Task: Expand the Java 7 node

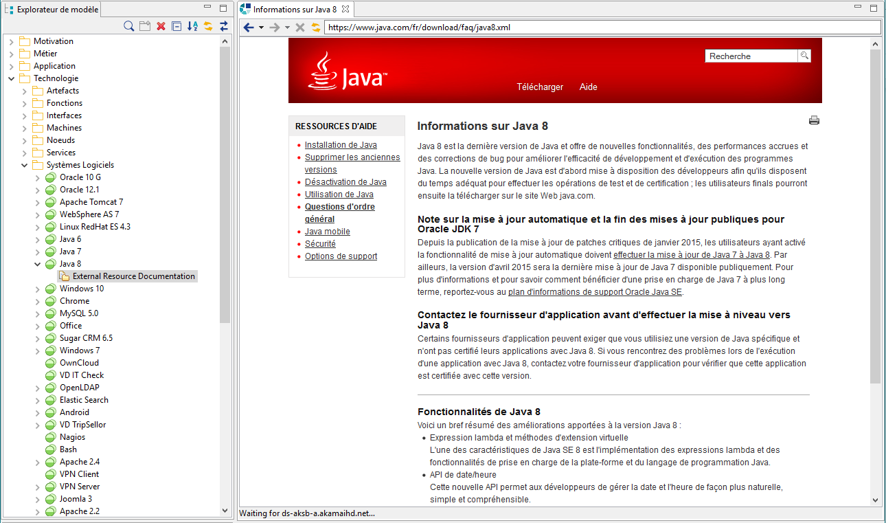Action: pyautogui.click(x=37, y=252)
